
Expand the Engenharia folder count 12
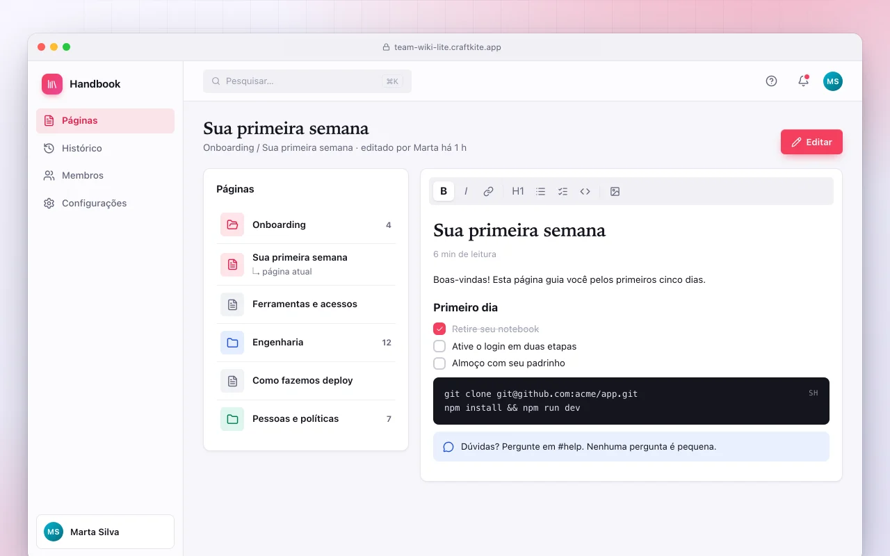(x=306, y=343)
